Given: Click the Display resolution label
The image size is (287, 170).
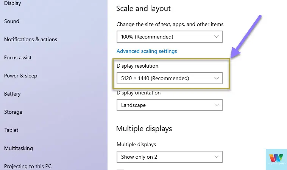Looking at the screenshot, I should (137, 66).
